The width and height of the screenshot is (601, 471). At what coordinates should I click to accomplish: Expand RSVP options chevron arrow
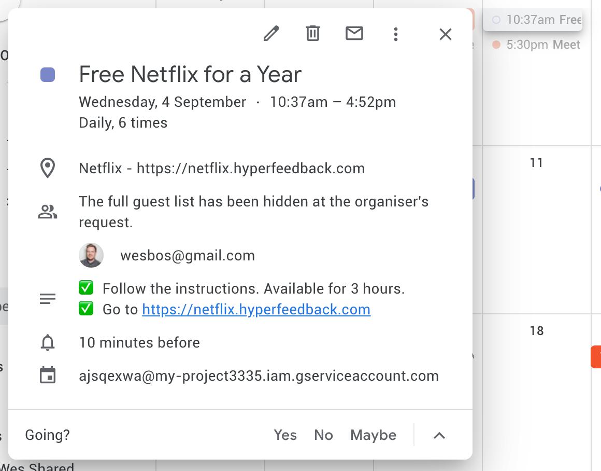click(439, 435)
